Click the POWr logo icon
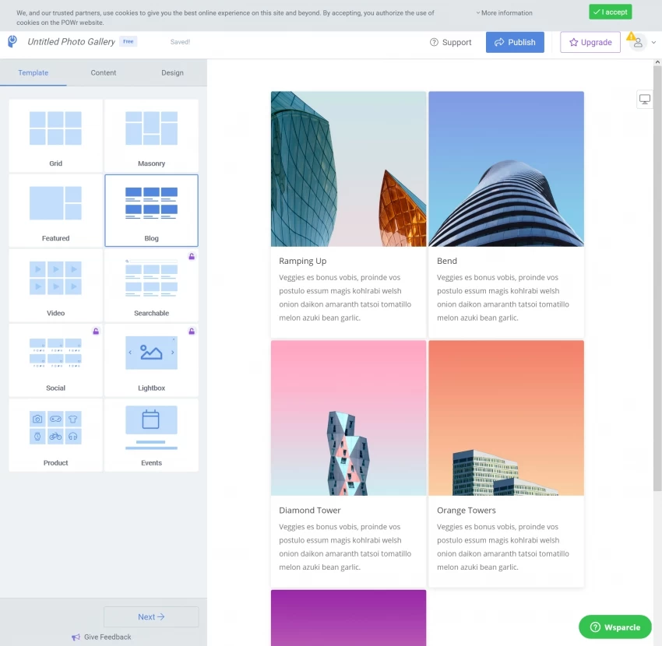The image size is (662, 646). pyautogui.click(x=12, y=41)
